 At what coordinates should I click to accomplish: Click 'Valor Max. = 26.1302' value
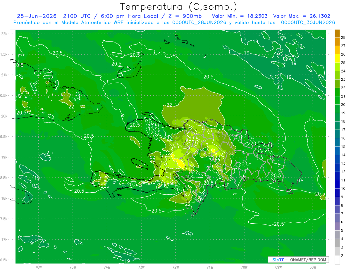tap(302, 16)
